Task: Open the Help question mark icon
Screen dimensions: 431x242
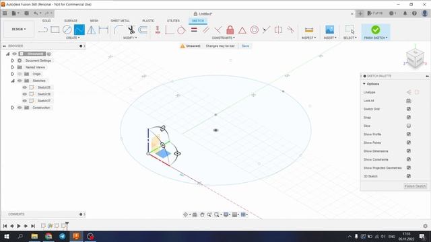Action: [414, 13]
